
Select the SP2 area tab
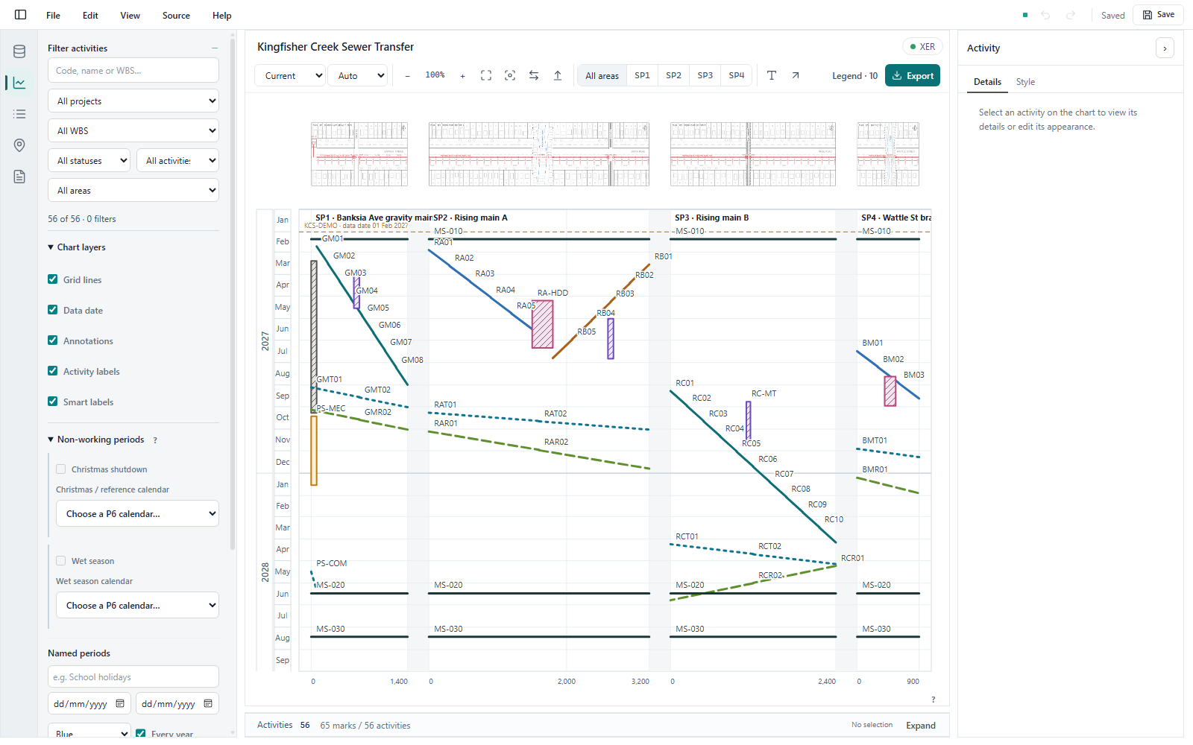(x=673, y=75)
